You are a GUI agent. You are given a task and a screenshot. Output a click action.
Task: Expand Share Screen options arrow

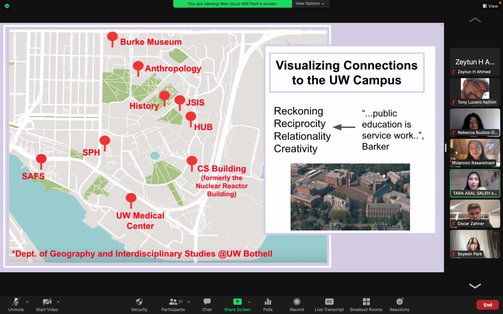tap(249, 302)
